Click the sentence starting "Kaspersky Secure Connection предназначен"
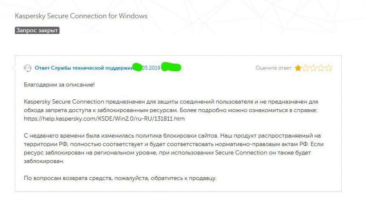This screenshot has width=365, height=200. [143, 102]
